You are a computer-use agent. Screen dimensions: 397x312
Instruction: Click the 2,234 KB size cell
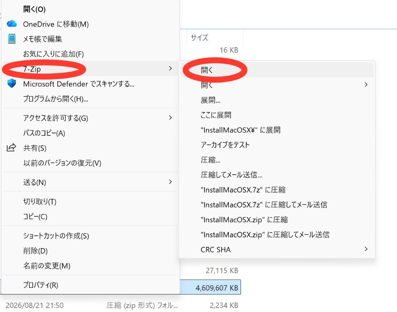tap(224, 305)
